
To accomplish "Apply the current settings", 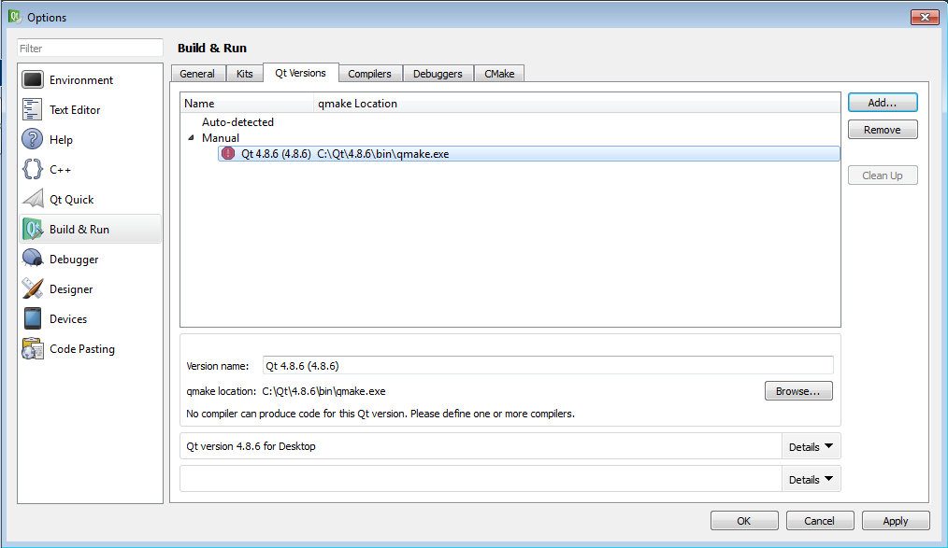I will (896, 521).
